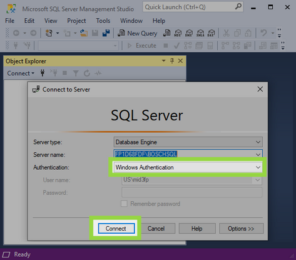Open the Window menu
296x260 pixels.
[131, 21]
